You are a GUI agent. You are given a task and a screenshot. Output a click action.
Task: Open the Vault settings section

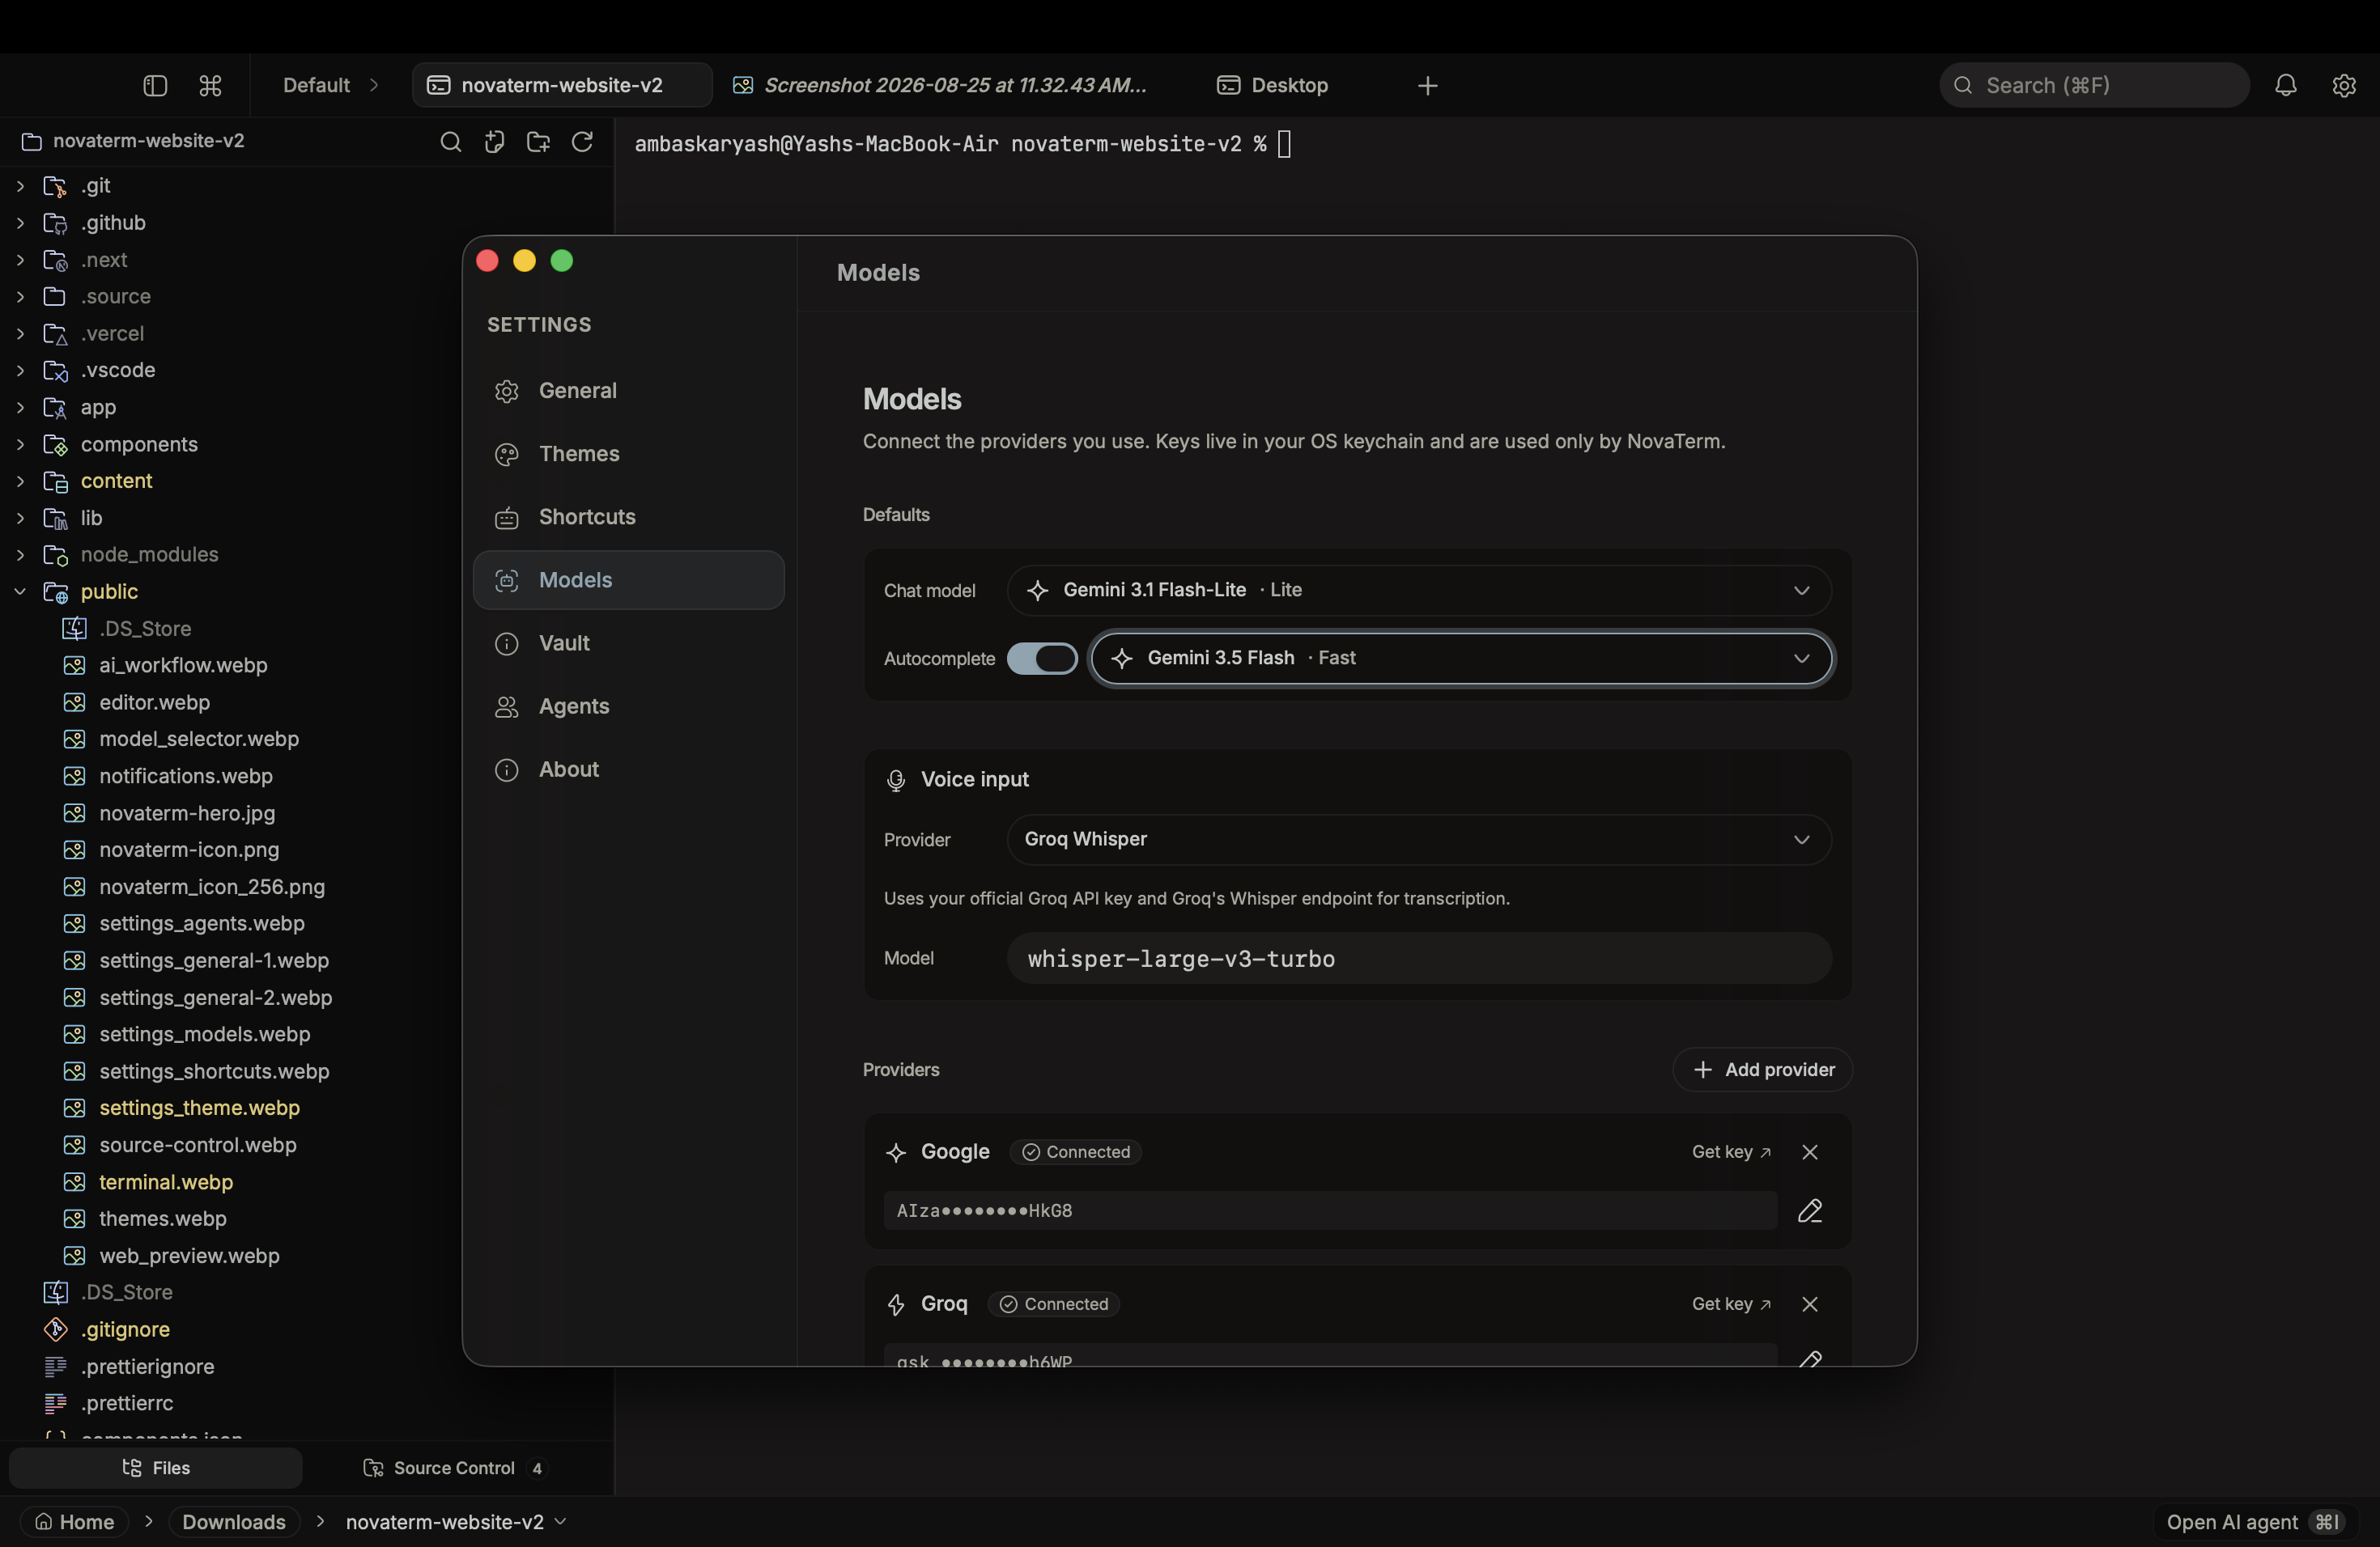(x=629, y=642)
